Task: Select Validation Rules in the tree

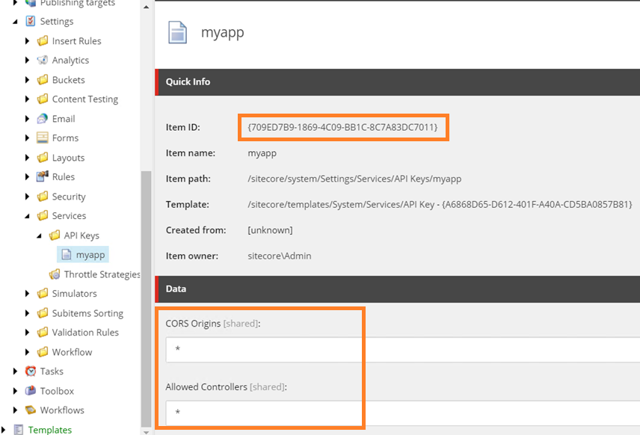Action: pos(85,333)
